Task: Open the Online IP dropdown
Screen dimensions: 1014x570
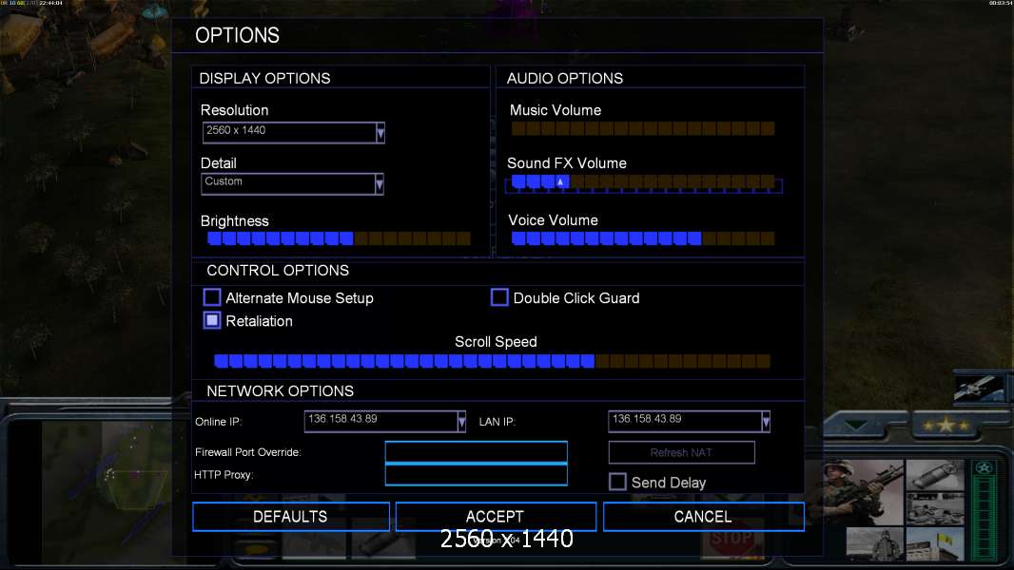Action: [x=461, y=422]
